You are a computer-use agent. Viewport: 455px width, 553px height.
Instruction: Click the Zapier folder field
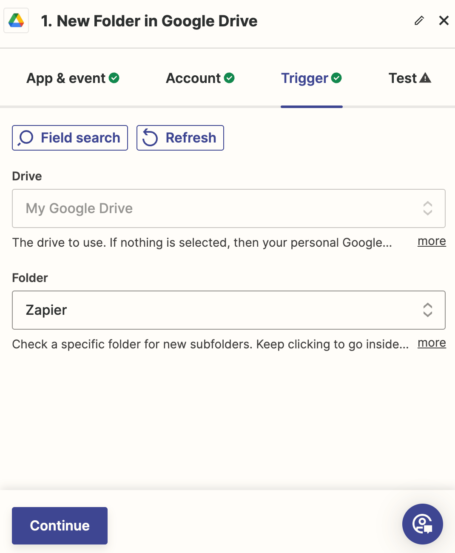click(x=229, y=310)
